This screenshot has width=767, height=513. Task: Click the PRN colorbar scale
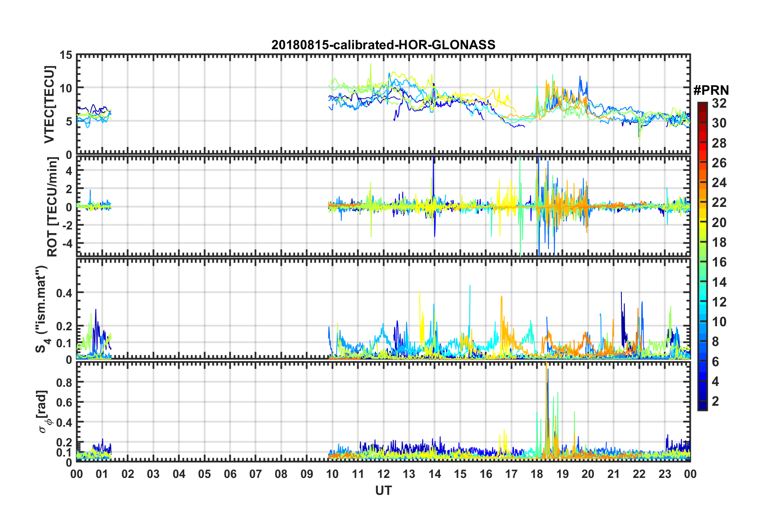702,256
